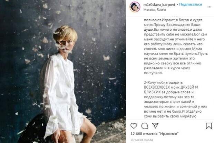Click the Подписаться follow link
Image resolution: width=214 pixels, height=143 pixels.
(191, 4)
